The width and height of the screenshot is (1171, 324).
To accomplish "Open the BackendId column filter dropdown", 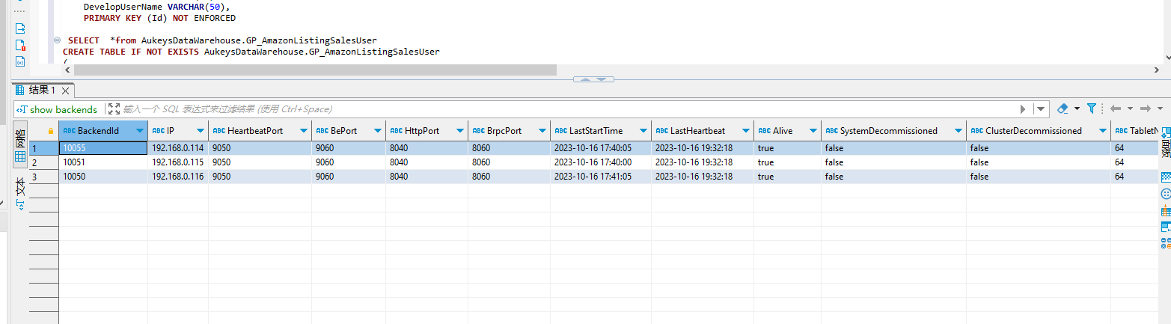I will (139, 130).
